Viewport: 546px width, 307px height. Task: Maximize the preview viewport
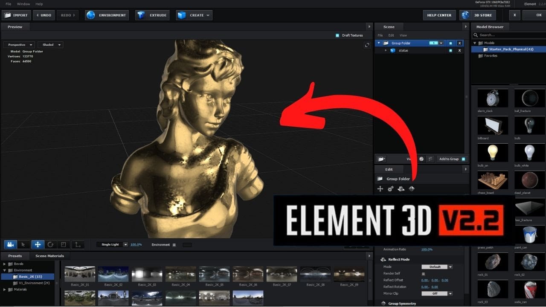coord(367,45)
